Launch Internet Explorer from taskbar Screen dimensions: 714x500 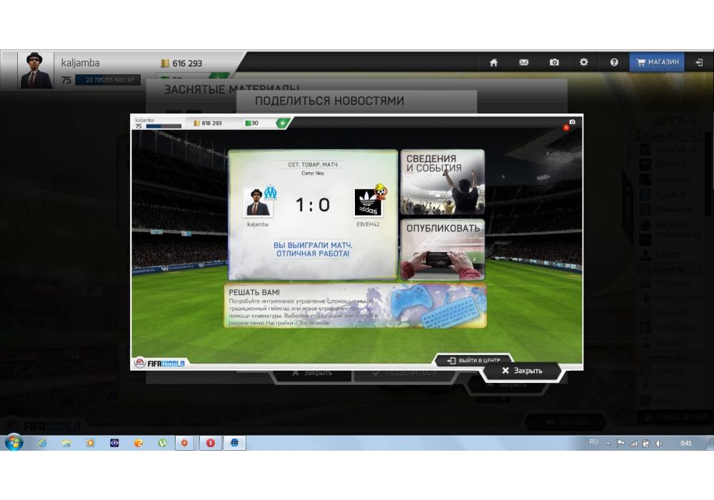pos(42,443)
